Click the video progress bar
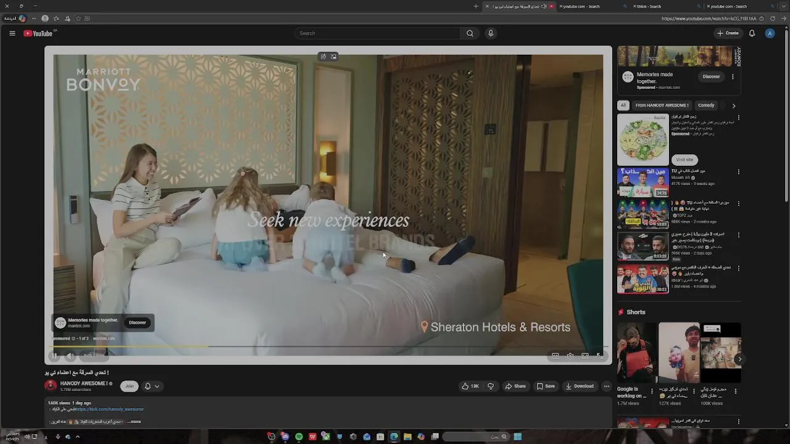The height and width of the screenshot is (444, 790). coord(328,347)
